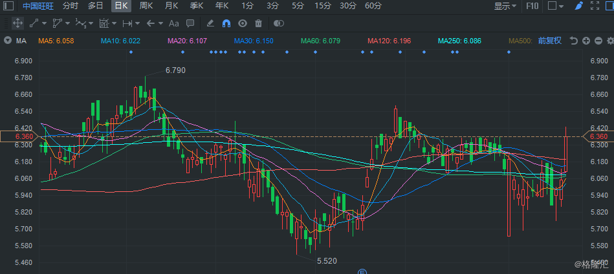Click the zoom out minus icon
The image size is (614, 274).
point(598,41)
